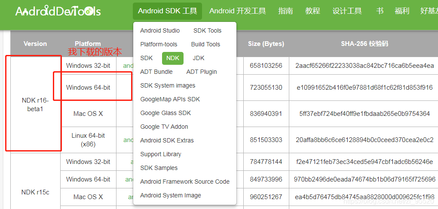Viewport: 438px width, 209px height.
Task: Select ADT Bundle in the dropdown
Action: [x=156, y=72]
